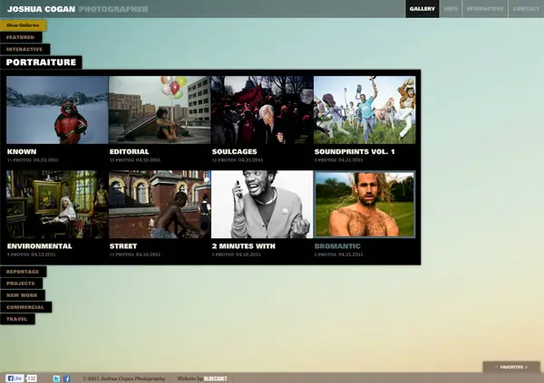The width and height of the screenshot is (544, 383).
Task: Expand the Projects gallery category
Action: (21, 283)
